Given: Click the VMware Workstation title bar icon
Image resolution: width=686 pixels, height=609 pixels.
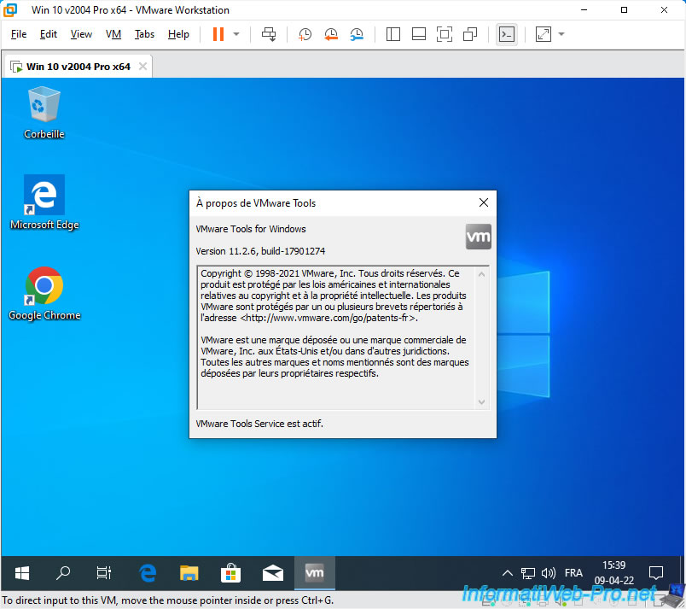Looking at the screenshot, I should tap(10, 9).
